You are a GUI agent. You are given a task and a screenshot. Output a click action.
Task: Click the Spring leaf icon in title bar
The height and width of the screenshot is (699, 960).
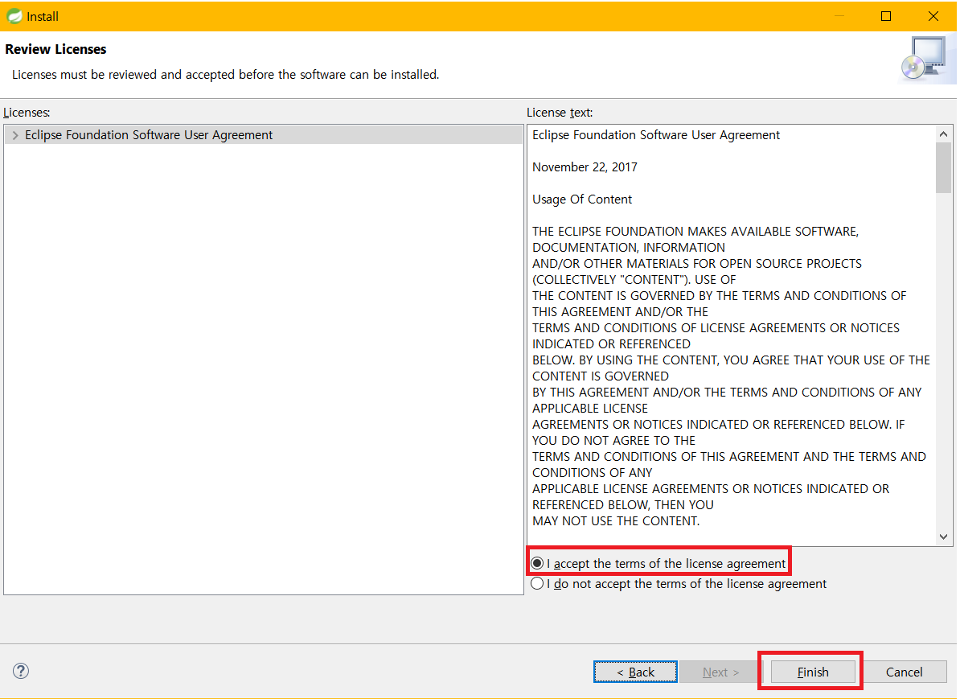tap(14, 16)
